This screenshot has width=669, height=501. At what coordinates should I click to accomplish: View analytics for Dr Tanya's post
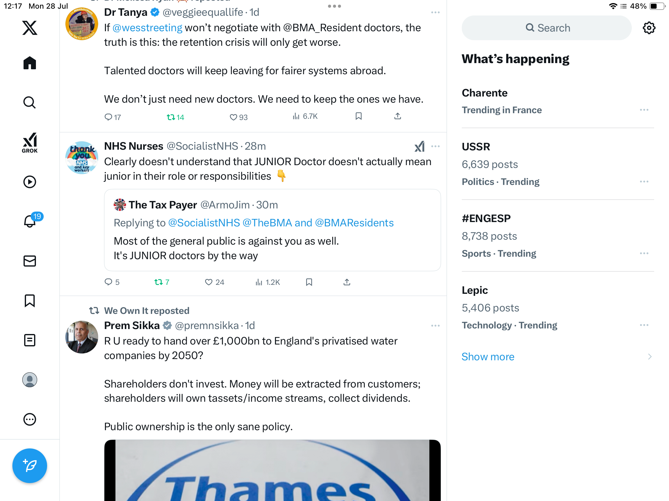pos(305,116)
